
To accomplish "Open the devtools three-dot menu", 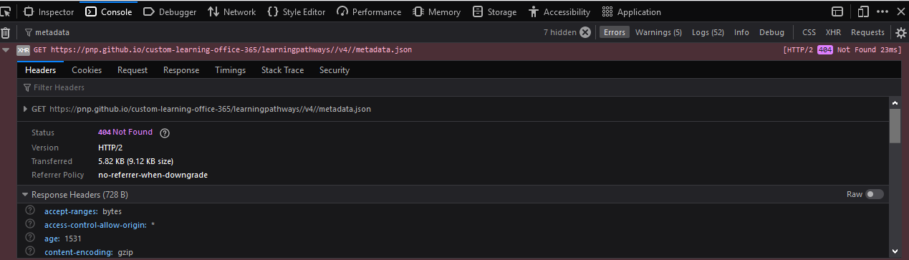I will 883,11.
